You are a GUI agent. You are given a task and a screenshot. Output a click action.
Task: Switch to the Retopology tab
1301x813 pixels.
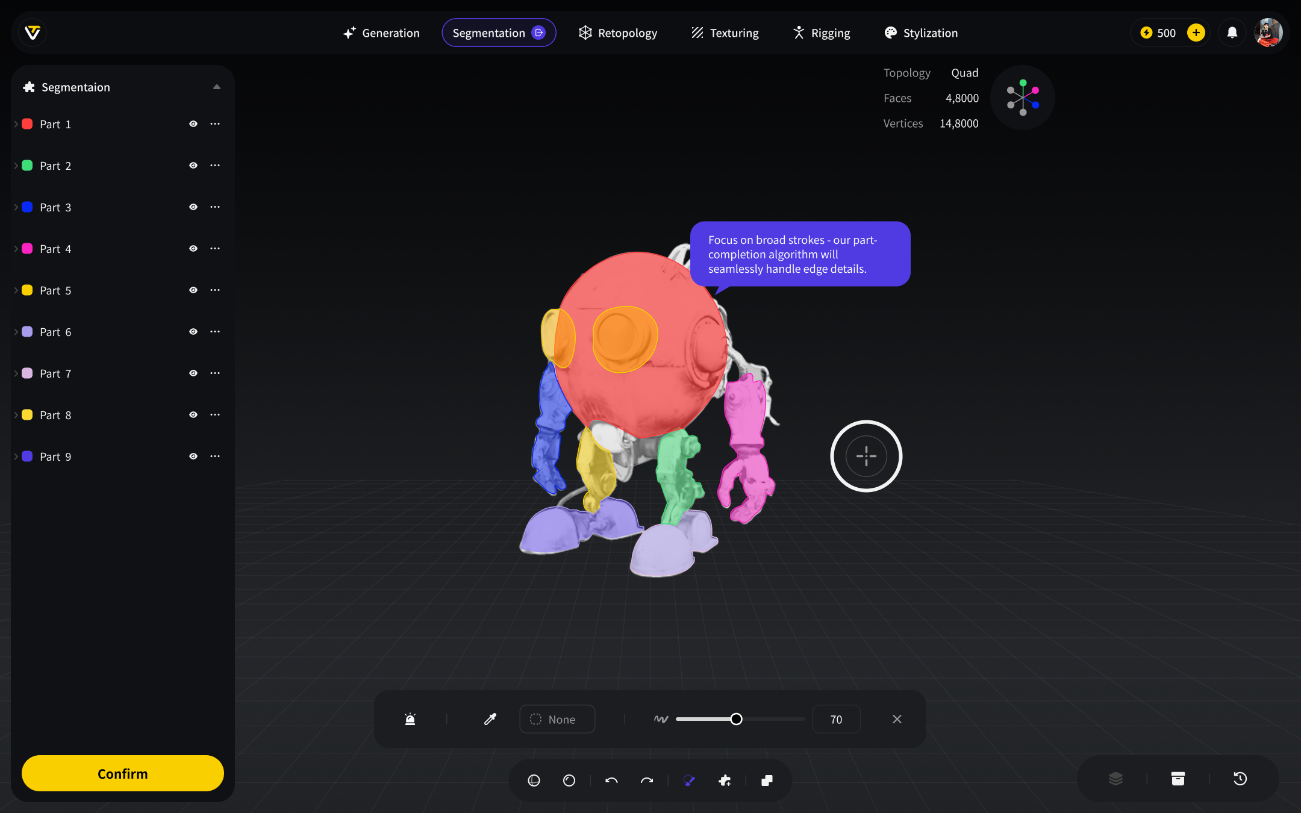pos(617,33)
